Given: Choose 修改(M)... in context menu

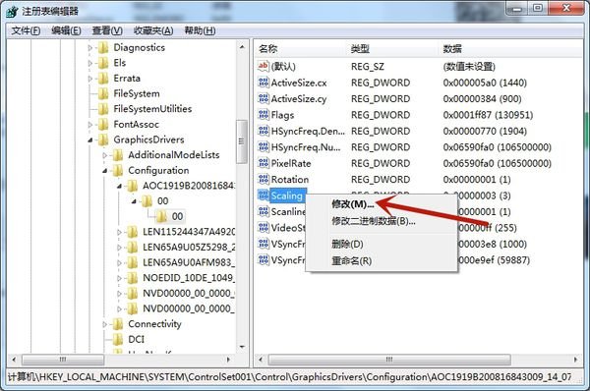Looking at the screenshot, I should [353, 204].
